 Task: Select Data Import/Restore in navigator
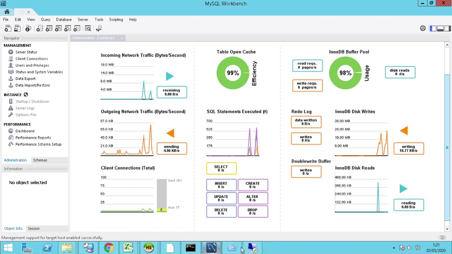tap(32, 85)
